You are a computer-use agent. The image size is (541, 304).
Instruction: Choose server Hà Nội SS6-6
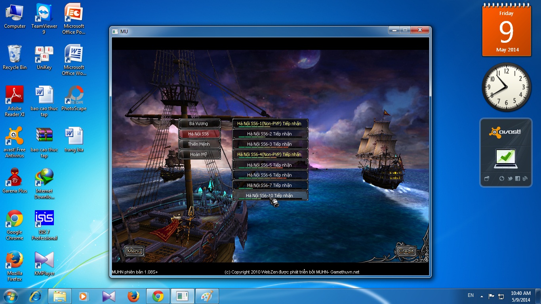[x=270, y=175]
